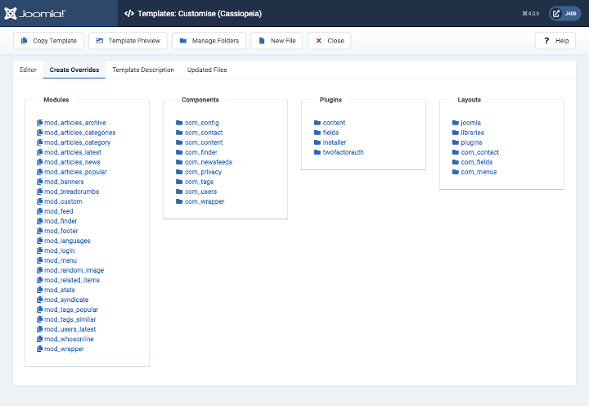This screenshot has width=589, height=406.
Task: Open the Updated Files tab
Action: (x=207, y=70)
